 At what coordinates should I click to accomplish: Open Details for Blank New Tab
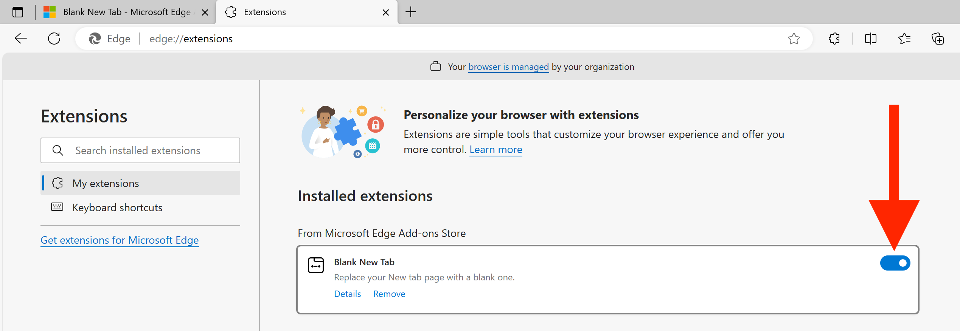347,294
